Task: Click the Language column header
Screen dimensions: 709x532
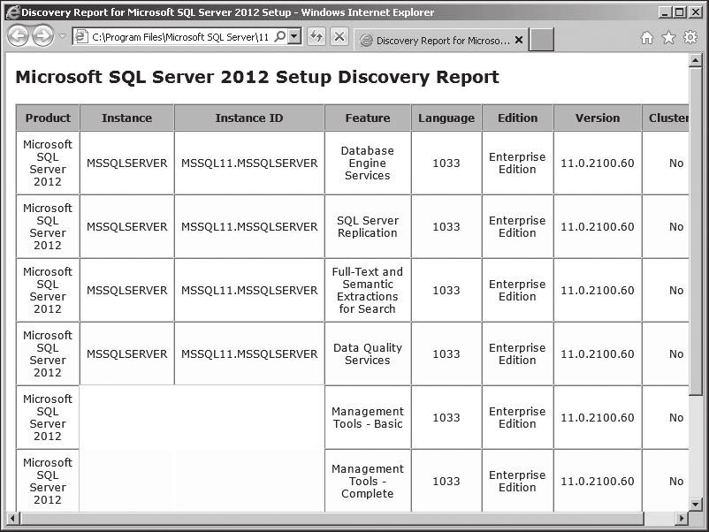Action: click(x=446, y=118)
